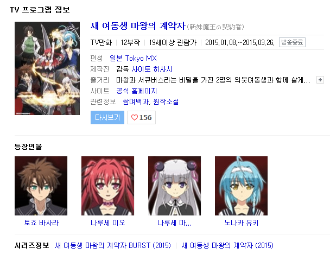Open director 사이토 히사시 link
The image size is (330, 267).
click(x=152, y=69)
